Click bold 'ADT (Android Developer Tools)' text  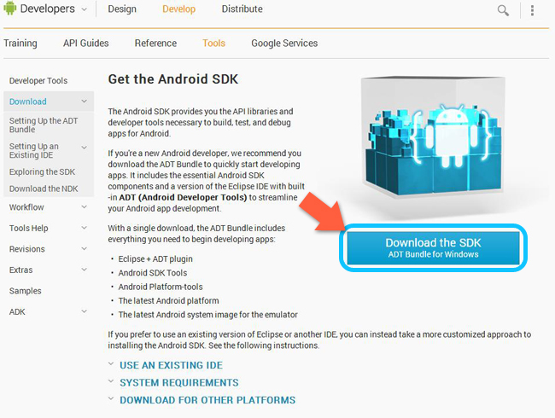pos(183,197)
